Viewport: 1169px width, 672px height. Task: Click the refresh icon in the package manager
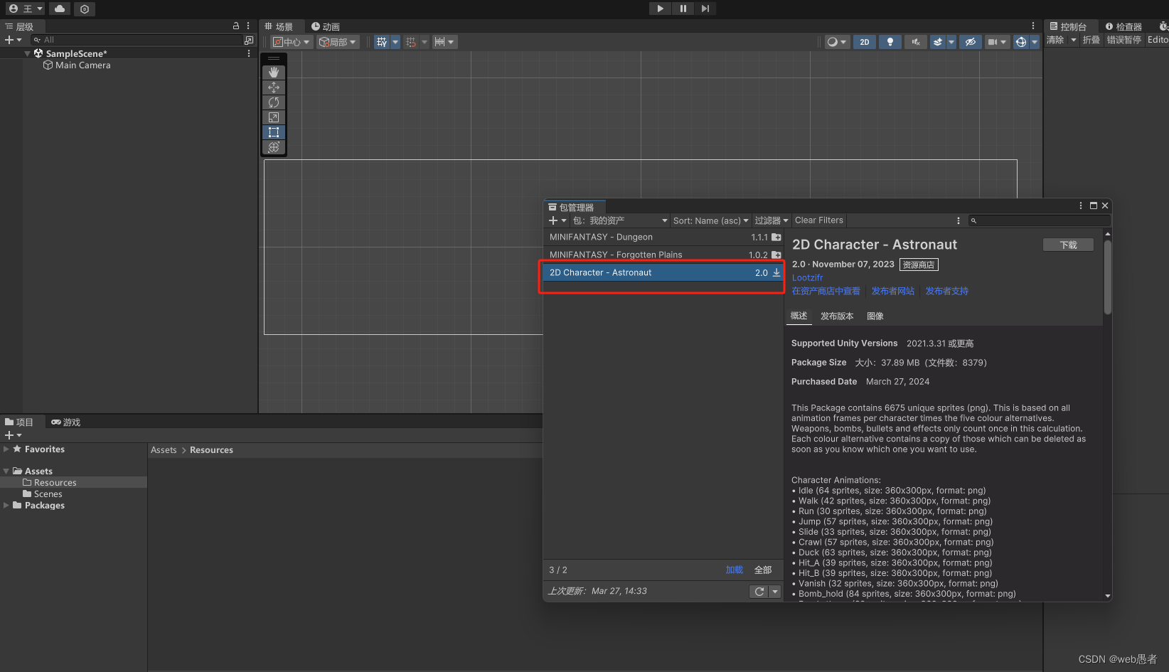point(758,591)
